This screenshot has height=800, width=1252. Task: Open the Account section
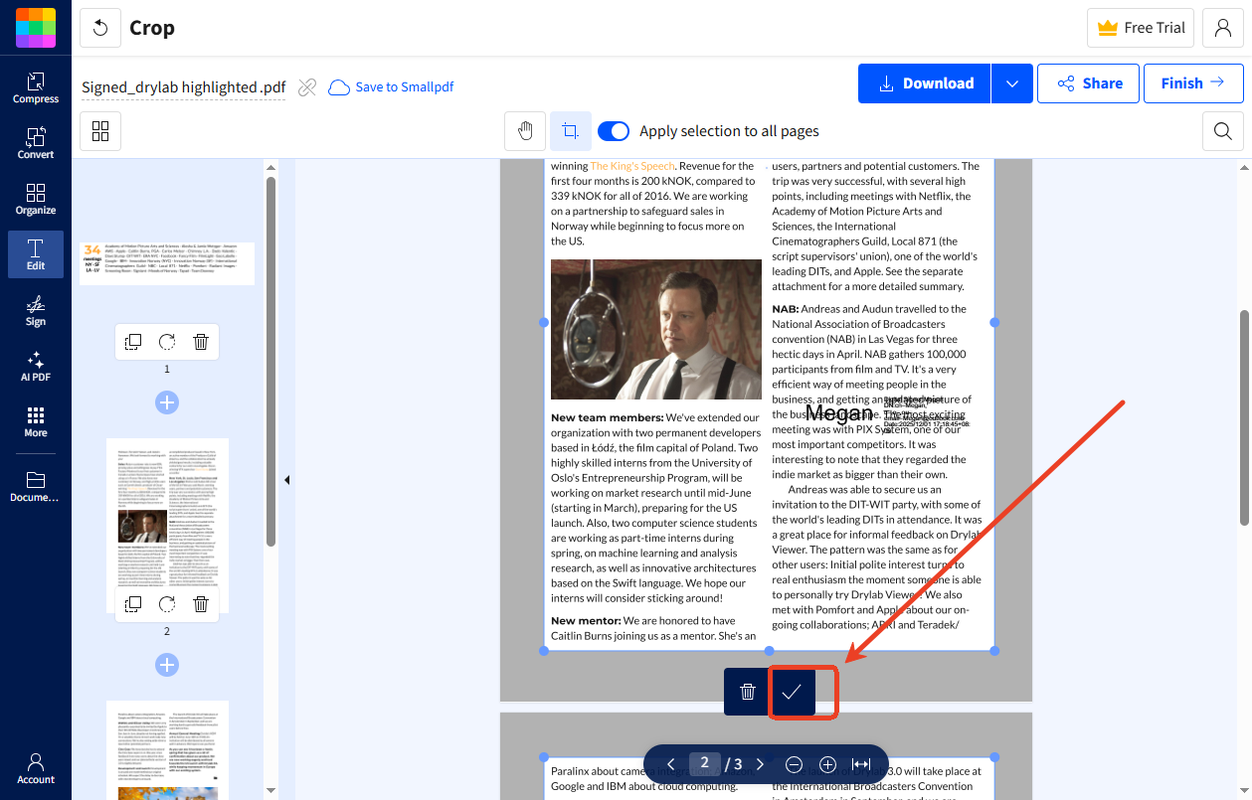coord(35,765)
